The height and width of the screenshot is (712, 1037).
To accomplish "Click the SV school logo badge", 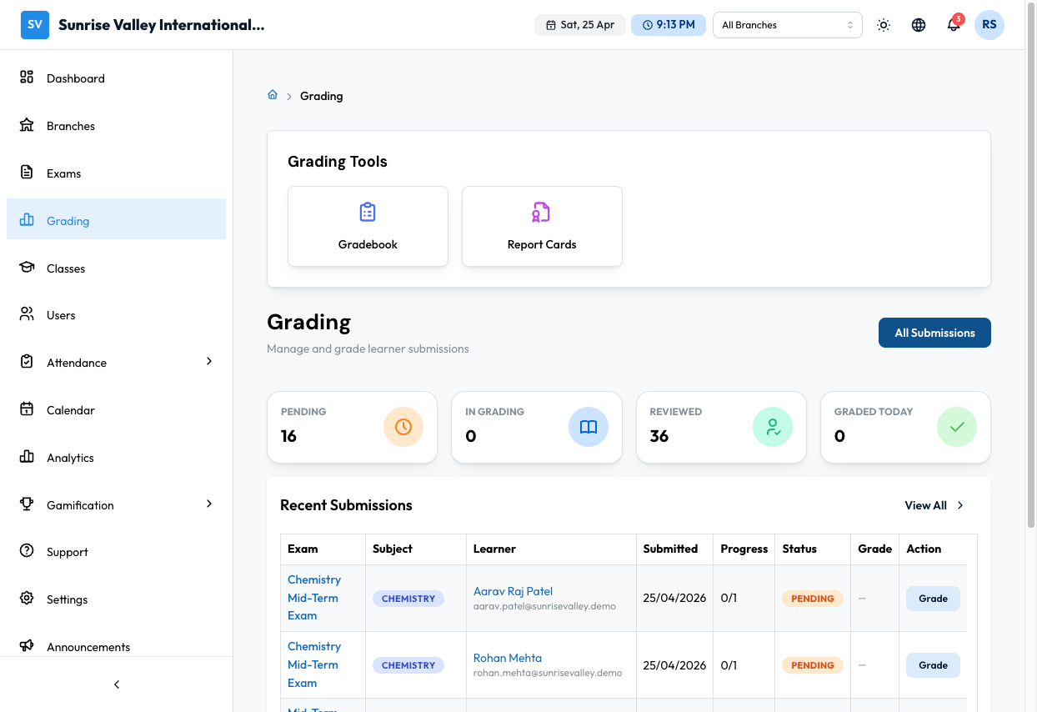I will pyautogui.click(x=35, y=25).
